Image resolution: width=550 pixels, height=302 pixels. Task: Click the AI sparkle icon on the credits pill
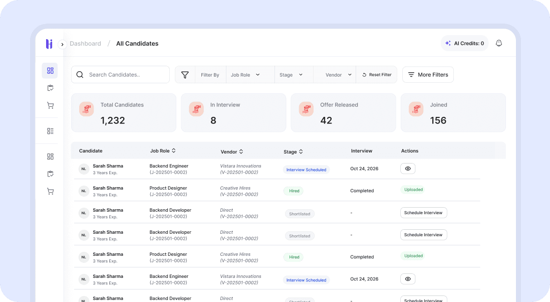pos(448,43)
